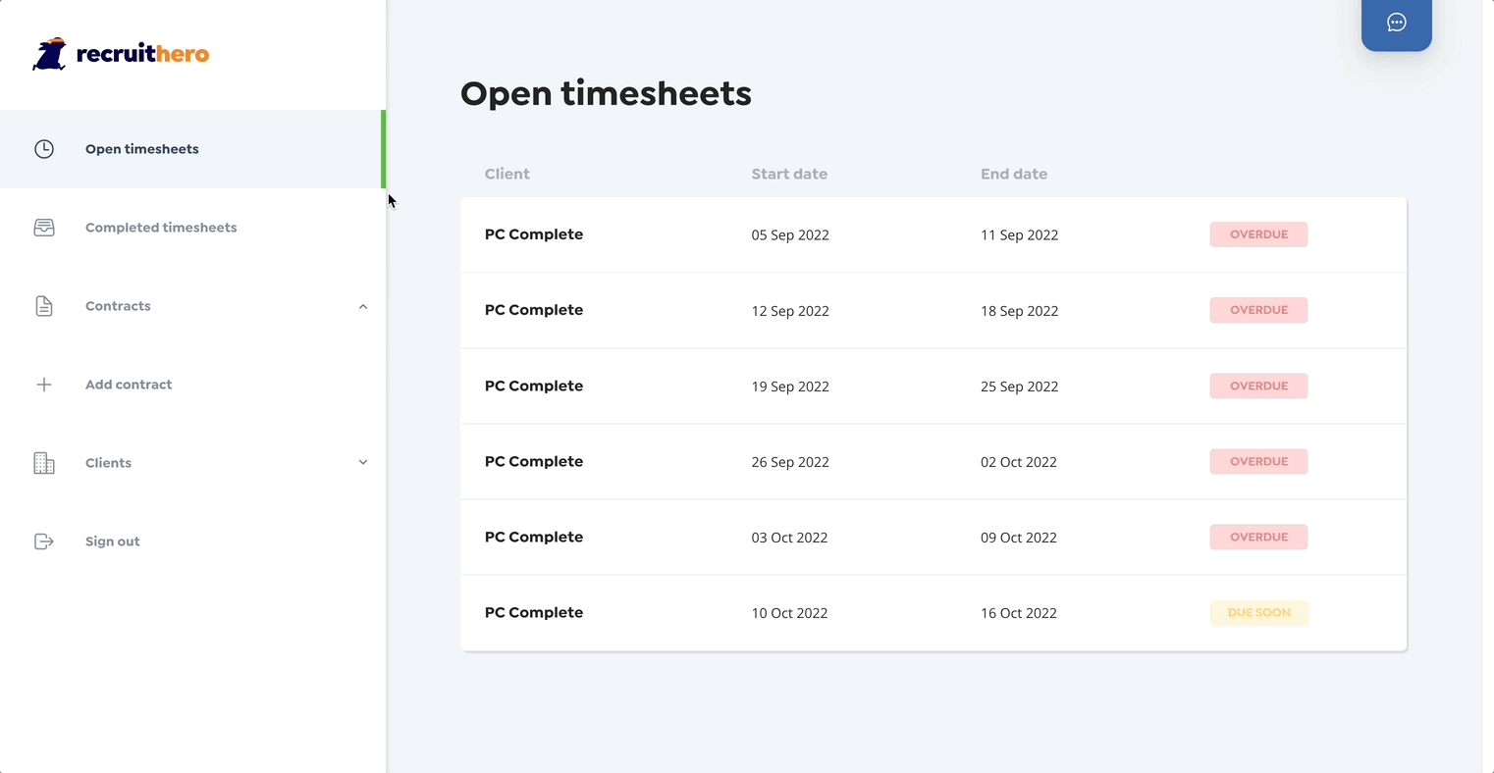
Task: Click the end date 02 Oct 2022
Action: click(x=1019, y=462)
